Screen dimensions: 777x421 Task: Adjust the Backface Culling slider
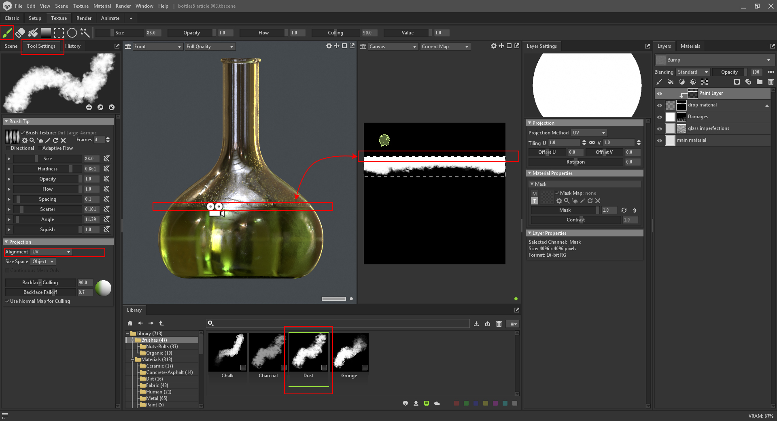(x=40, y=283)
